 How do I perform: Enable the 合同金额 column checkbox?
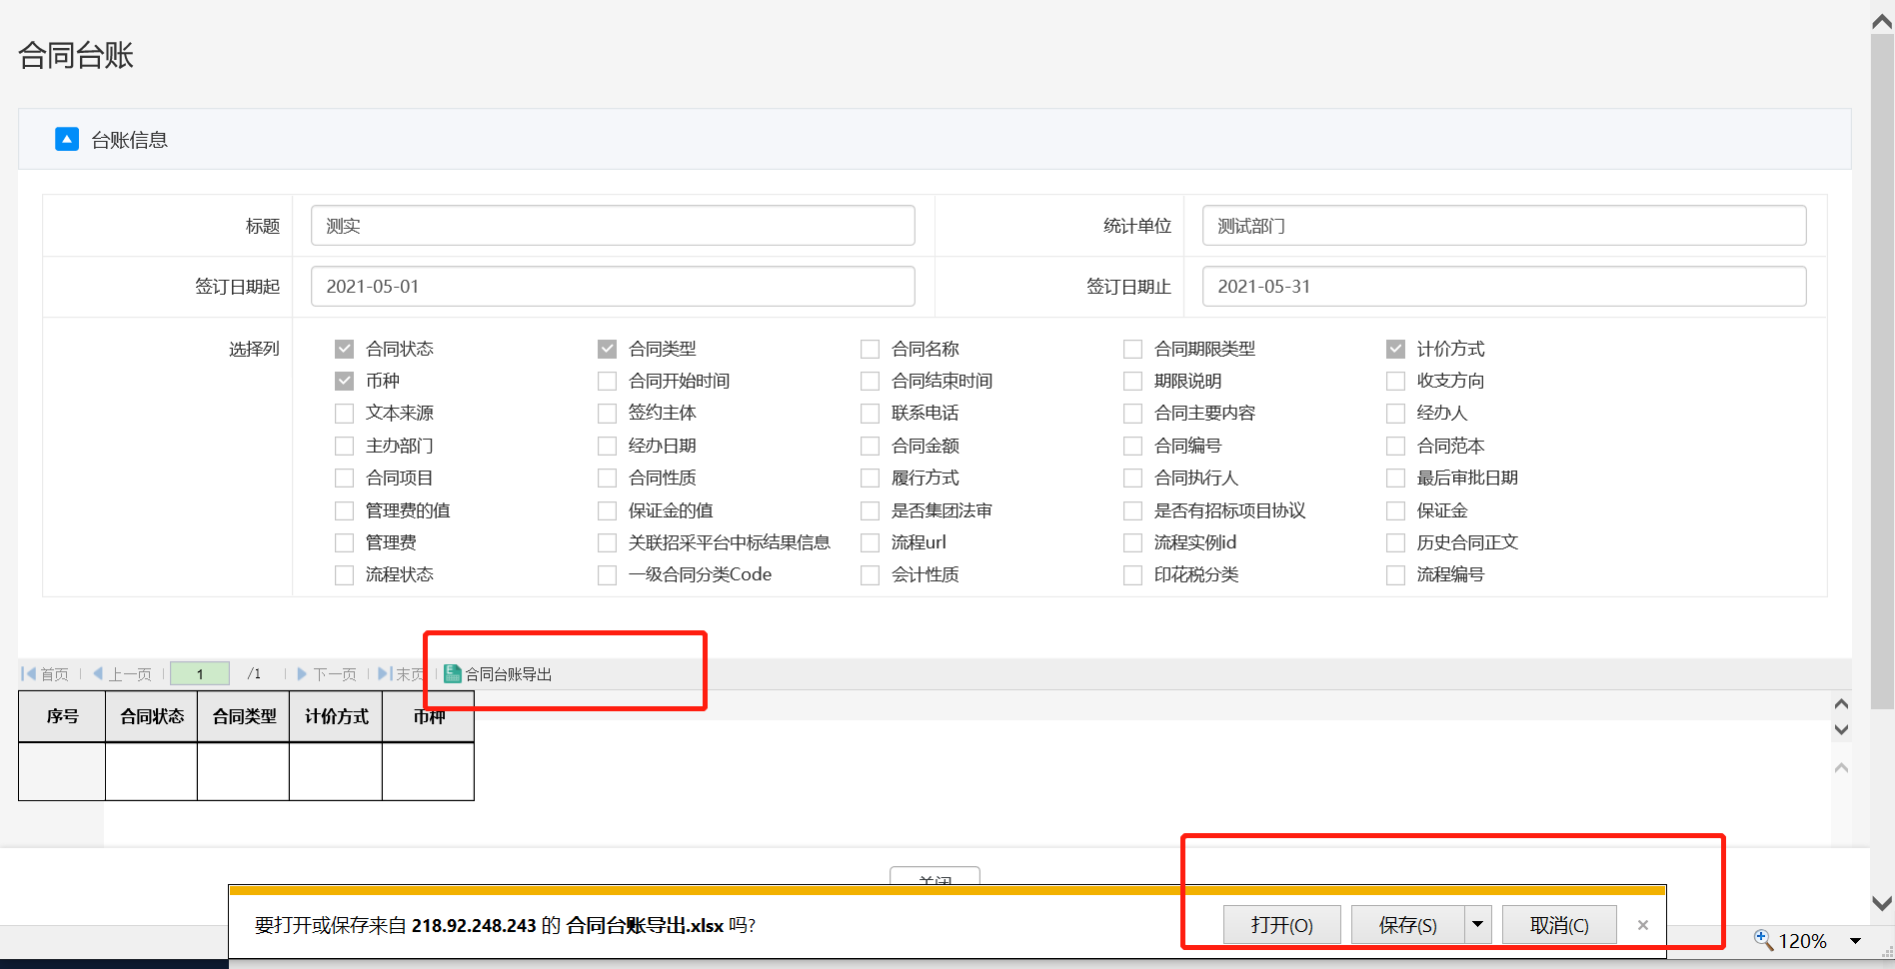pyautogui.click(x=871, y=446)
